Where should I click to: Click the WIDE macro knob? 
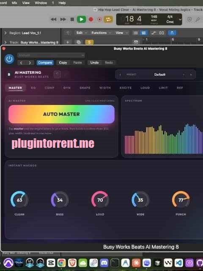point(140,200)
